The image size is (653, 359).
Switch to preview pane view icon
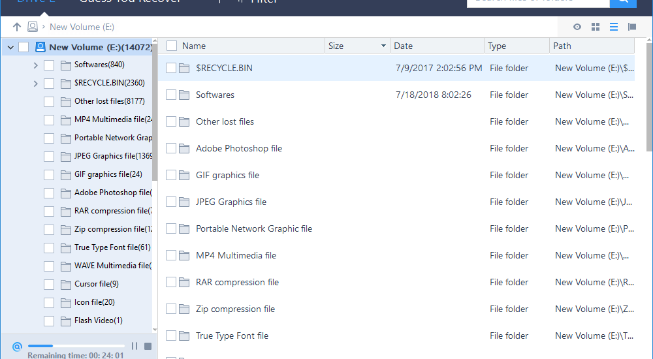click(x=631, y=27)
